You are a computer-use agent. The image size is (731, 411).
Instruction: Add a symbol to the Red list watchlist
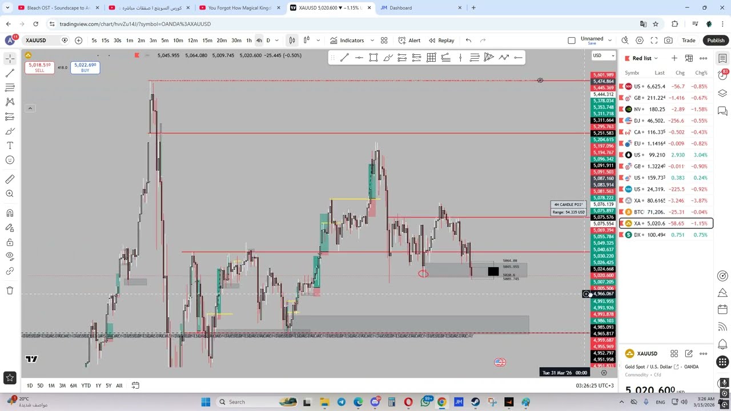coord(674,58)
